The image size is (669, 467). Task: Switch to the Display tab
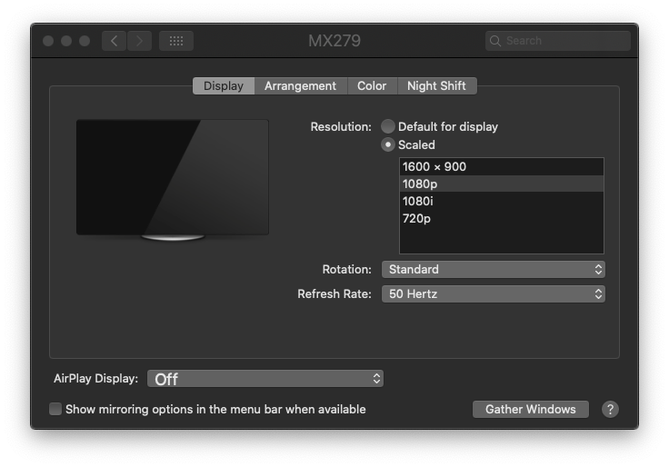[224, 86]
